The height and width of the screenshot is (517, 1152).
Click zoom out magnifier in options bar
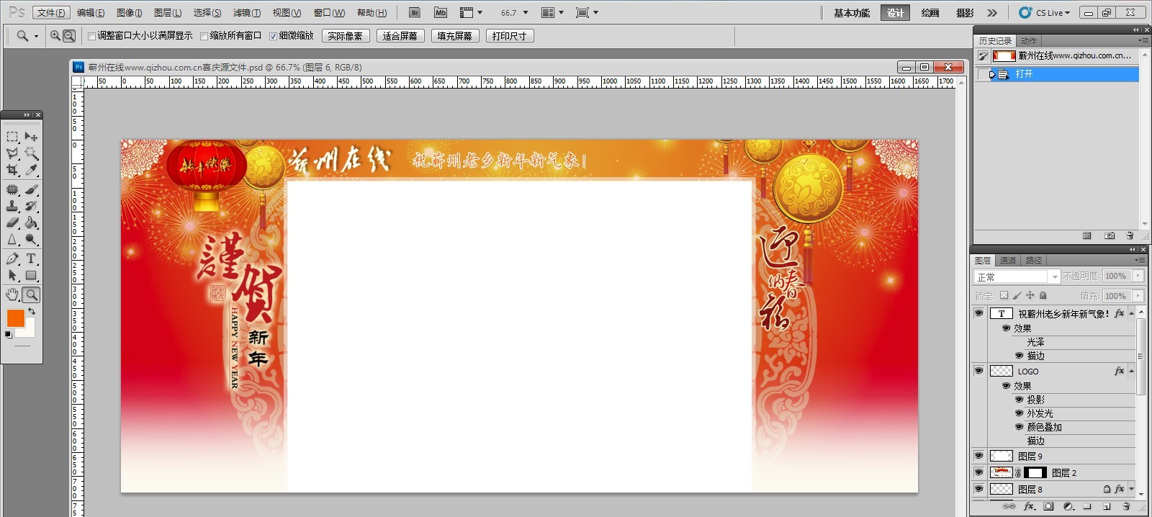(69, 35)
